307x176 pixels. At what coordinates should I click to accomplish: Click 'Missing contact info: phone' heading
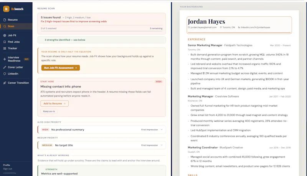61,86
